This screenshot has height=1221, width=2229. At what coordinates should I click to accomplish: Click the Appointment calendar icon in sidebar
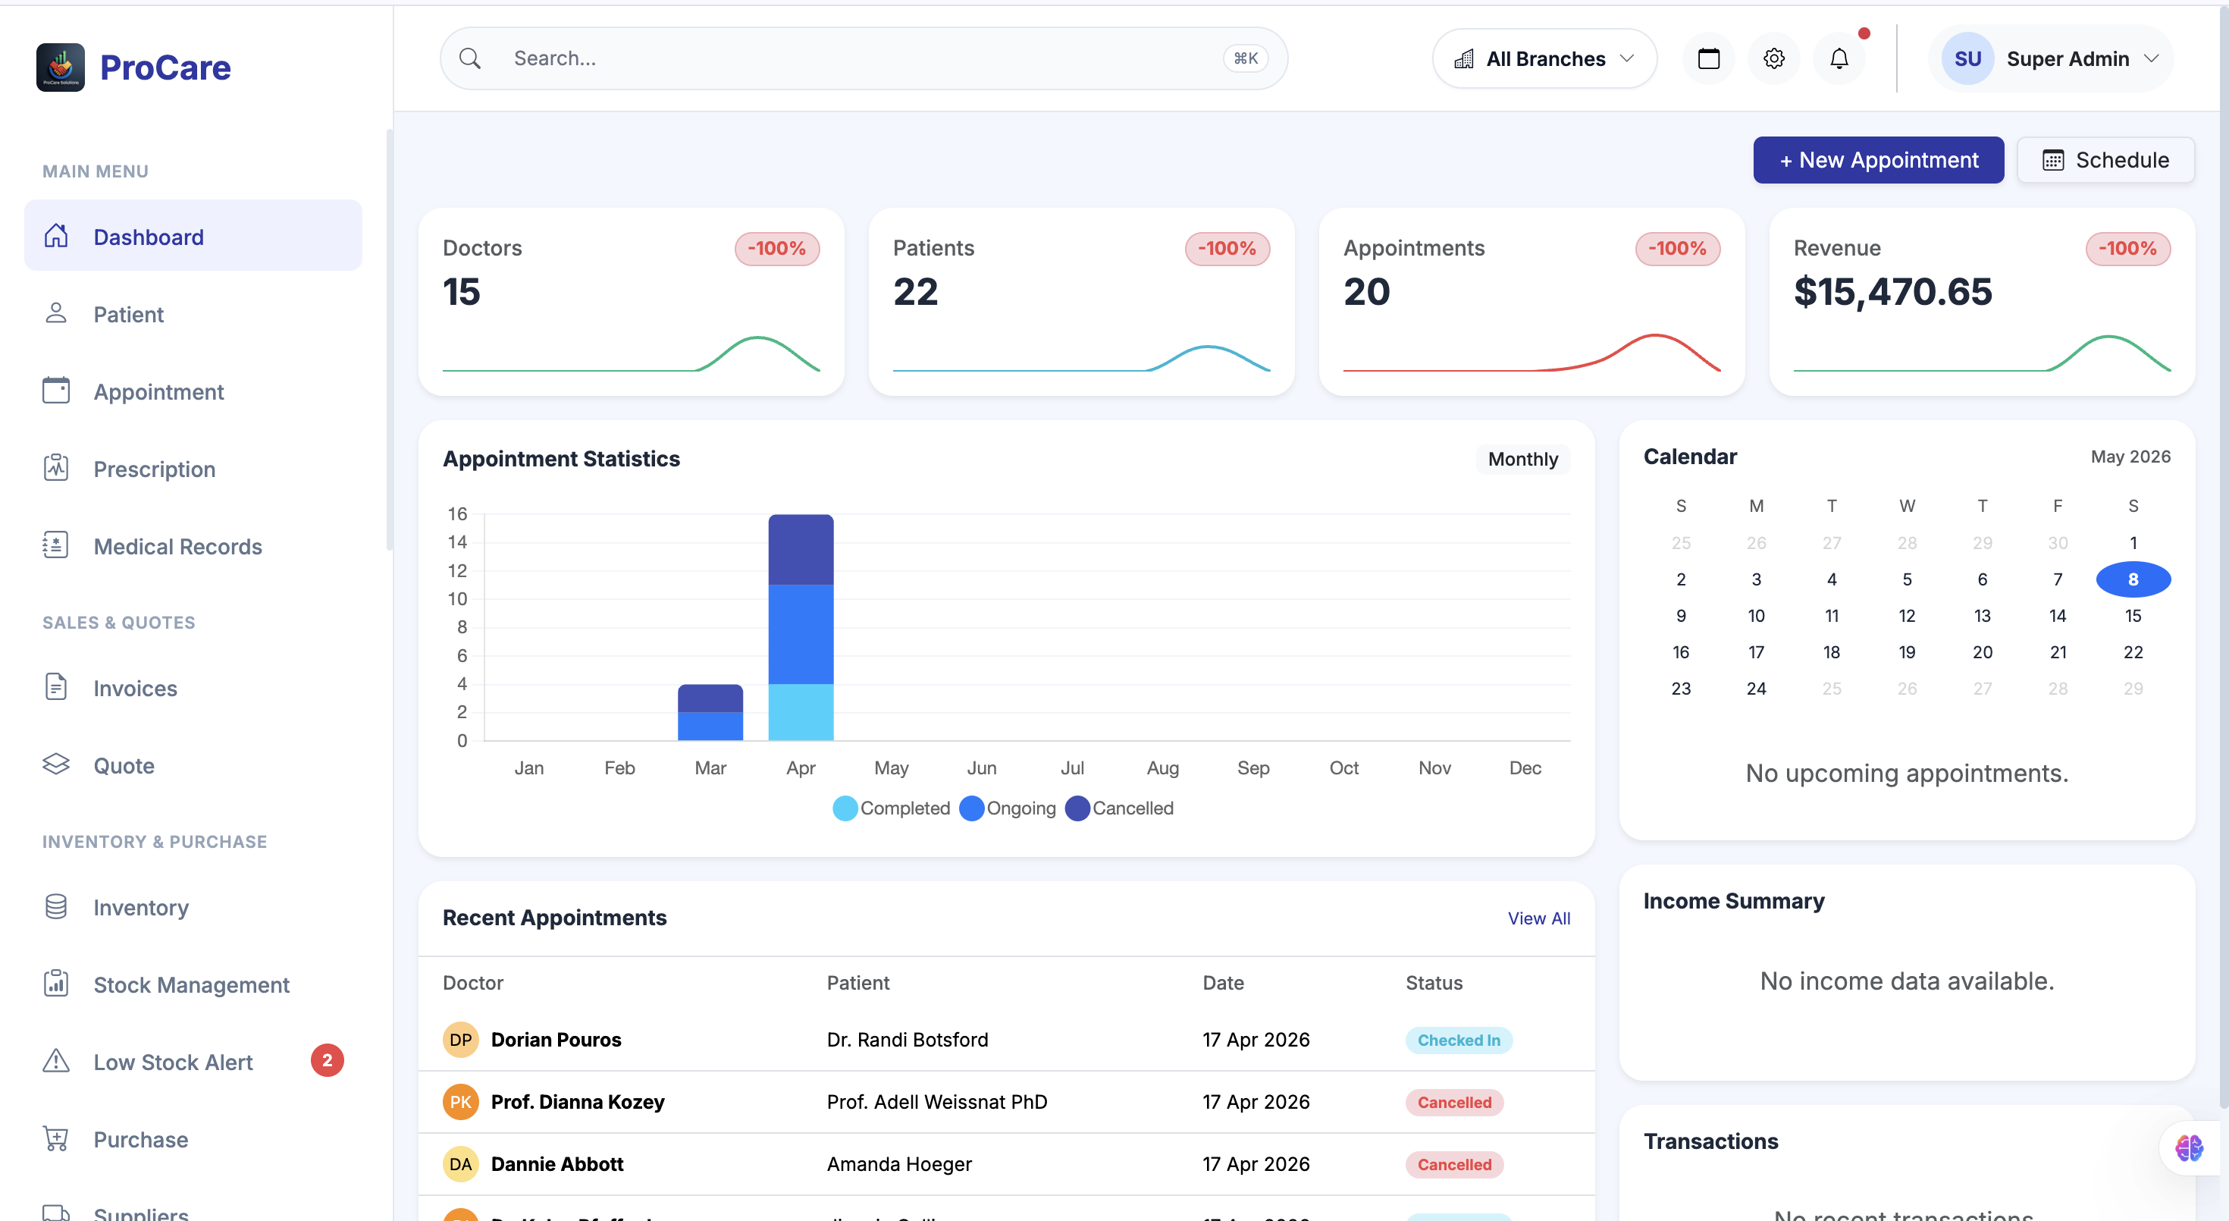pos(56,391)
